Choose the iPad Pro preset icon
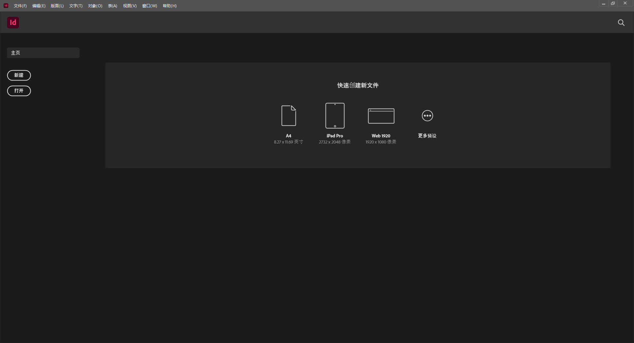Image resolution: width=634 pixels, height=343 pixels. point(335,115)
